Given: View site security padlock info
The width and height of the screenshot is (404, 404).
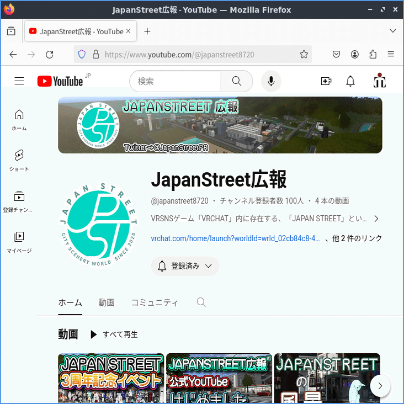Looking at the screenshot, I should tap(96, 55).
